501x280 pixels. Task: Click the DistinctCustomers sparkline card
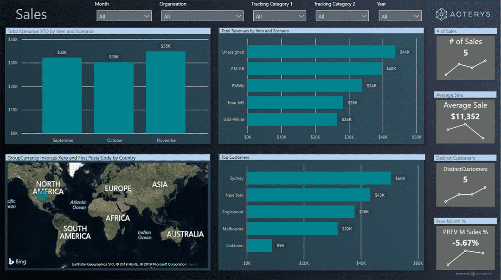pos(465,185)
